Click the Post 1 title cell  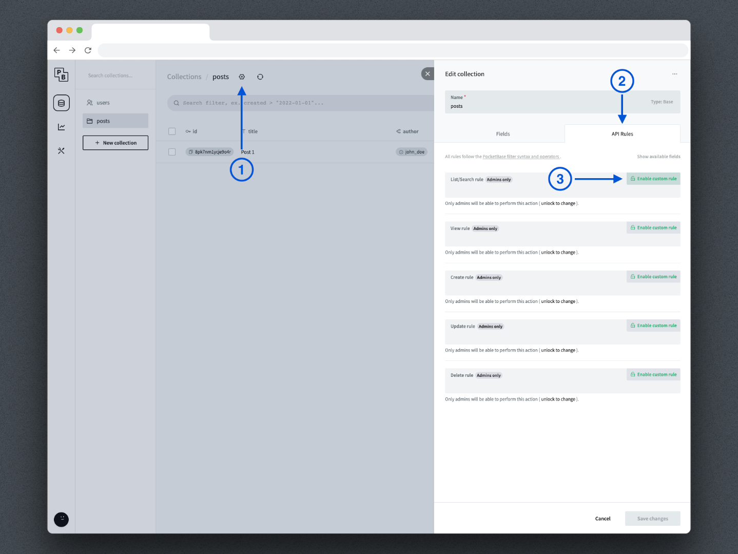tap(248, 152)
